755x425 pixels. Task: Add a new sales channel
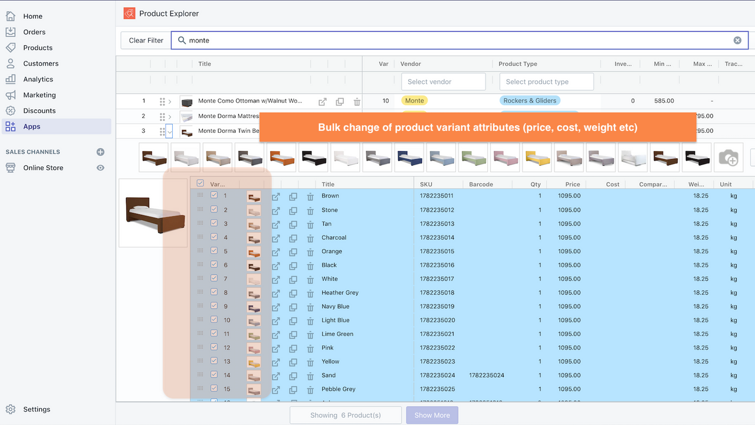100,152
